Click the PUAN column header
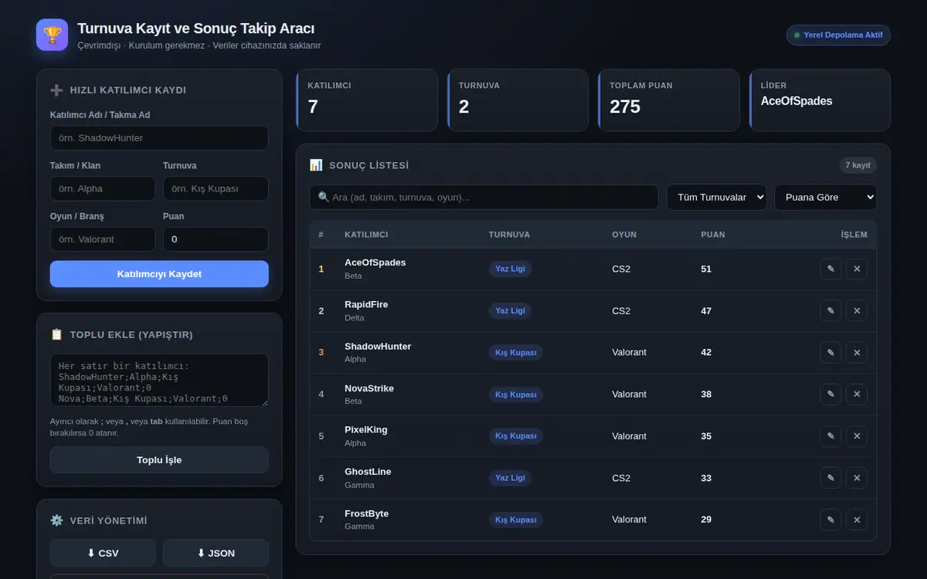The width and height of the screenshot is (927, 579). 713,235
